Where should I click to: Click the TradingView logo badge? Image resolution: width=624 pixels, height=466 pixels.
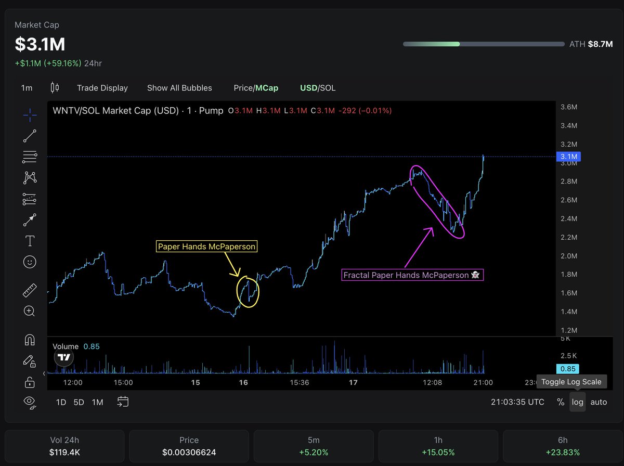point(64,358)
